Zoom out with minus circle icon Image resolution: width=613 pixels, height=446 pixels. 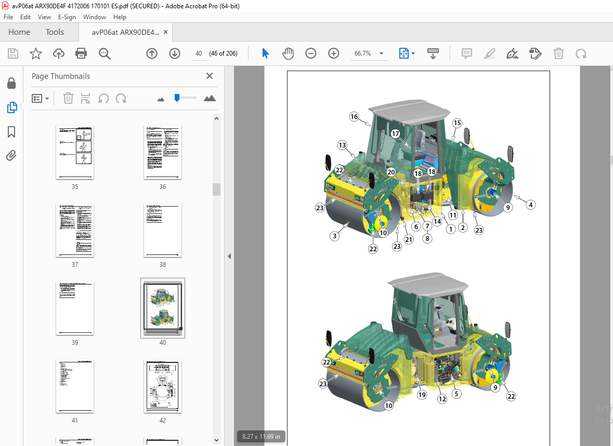(311, 53)
